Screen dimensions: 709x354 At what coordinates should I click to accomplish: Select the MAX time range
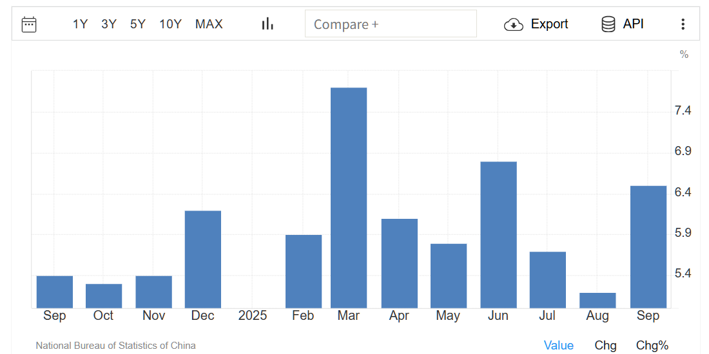pos(209,24)
